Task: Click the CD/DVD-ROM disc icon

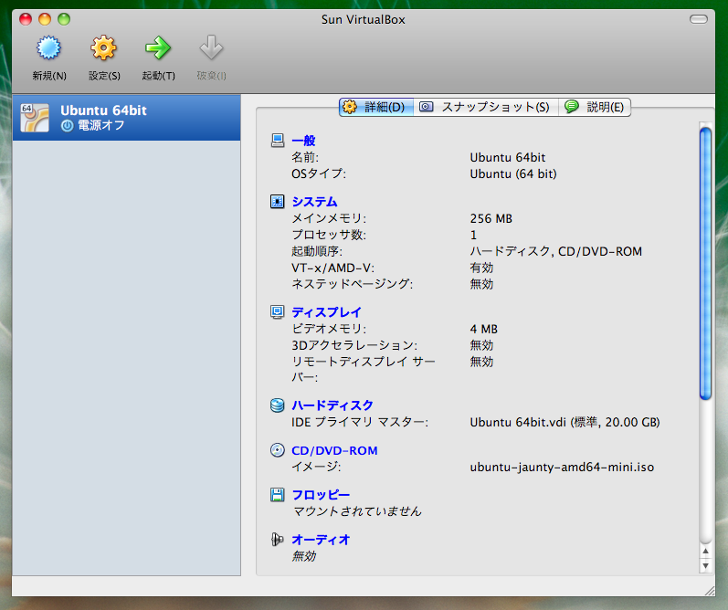Action: pos(277,450)
